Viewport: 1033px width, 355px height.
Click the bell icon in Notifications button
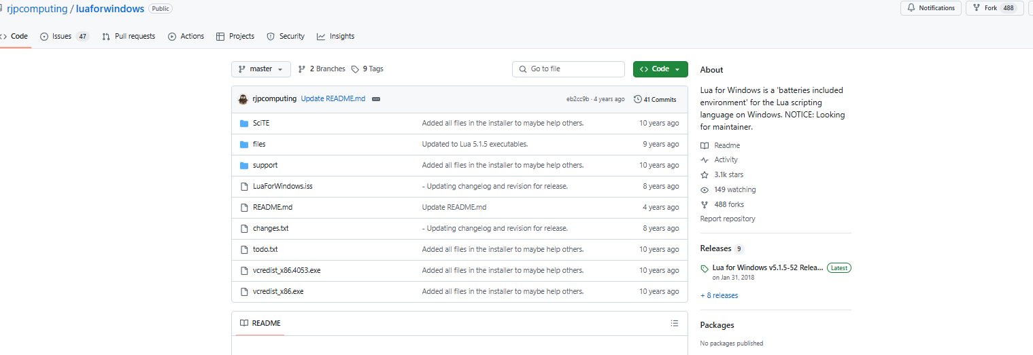pos(911,8)
